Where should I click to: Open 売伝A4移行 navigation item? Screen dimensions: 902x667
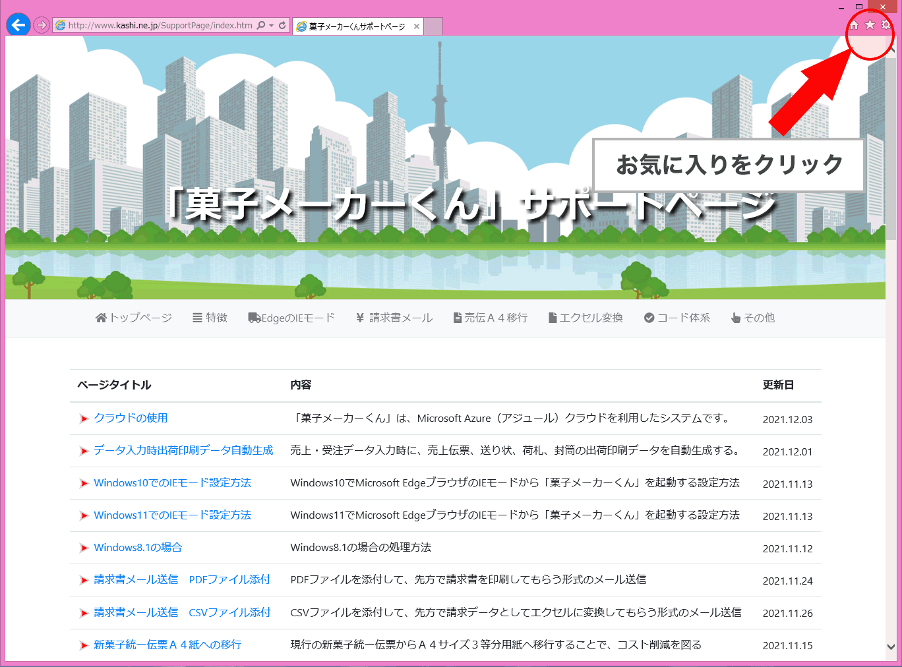coord(491,318)
